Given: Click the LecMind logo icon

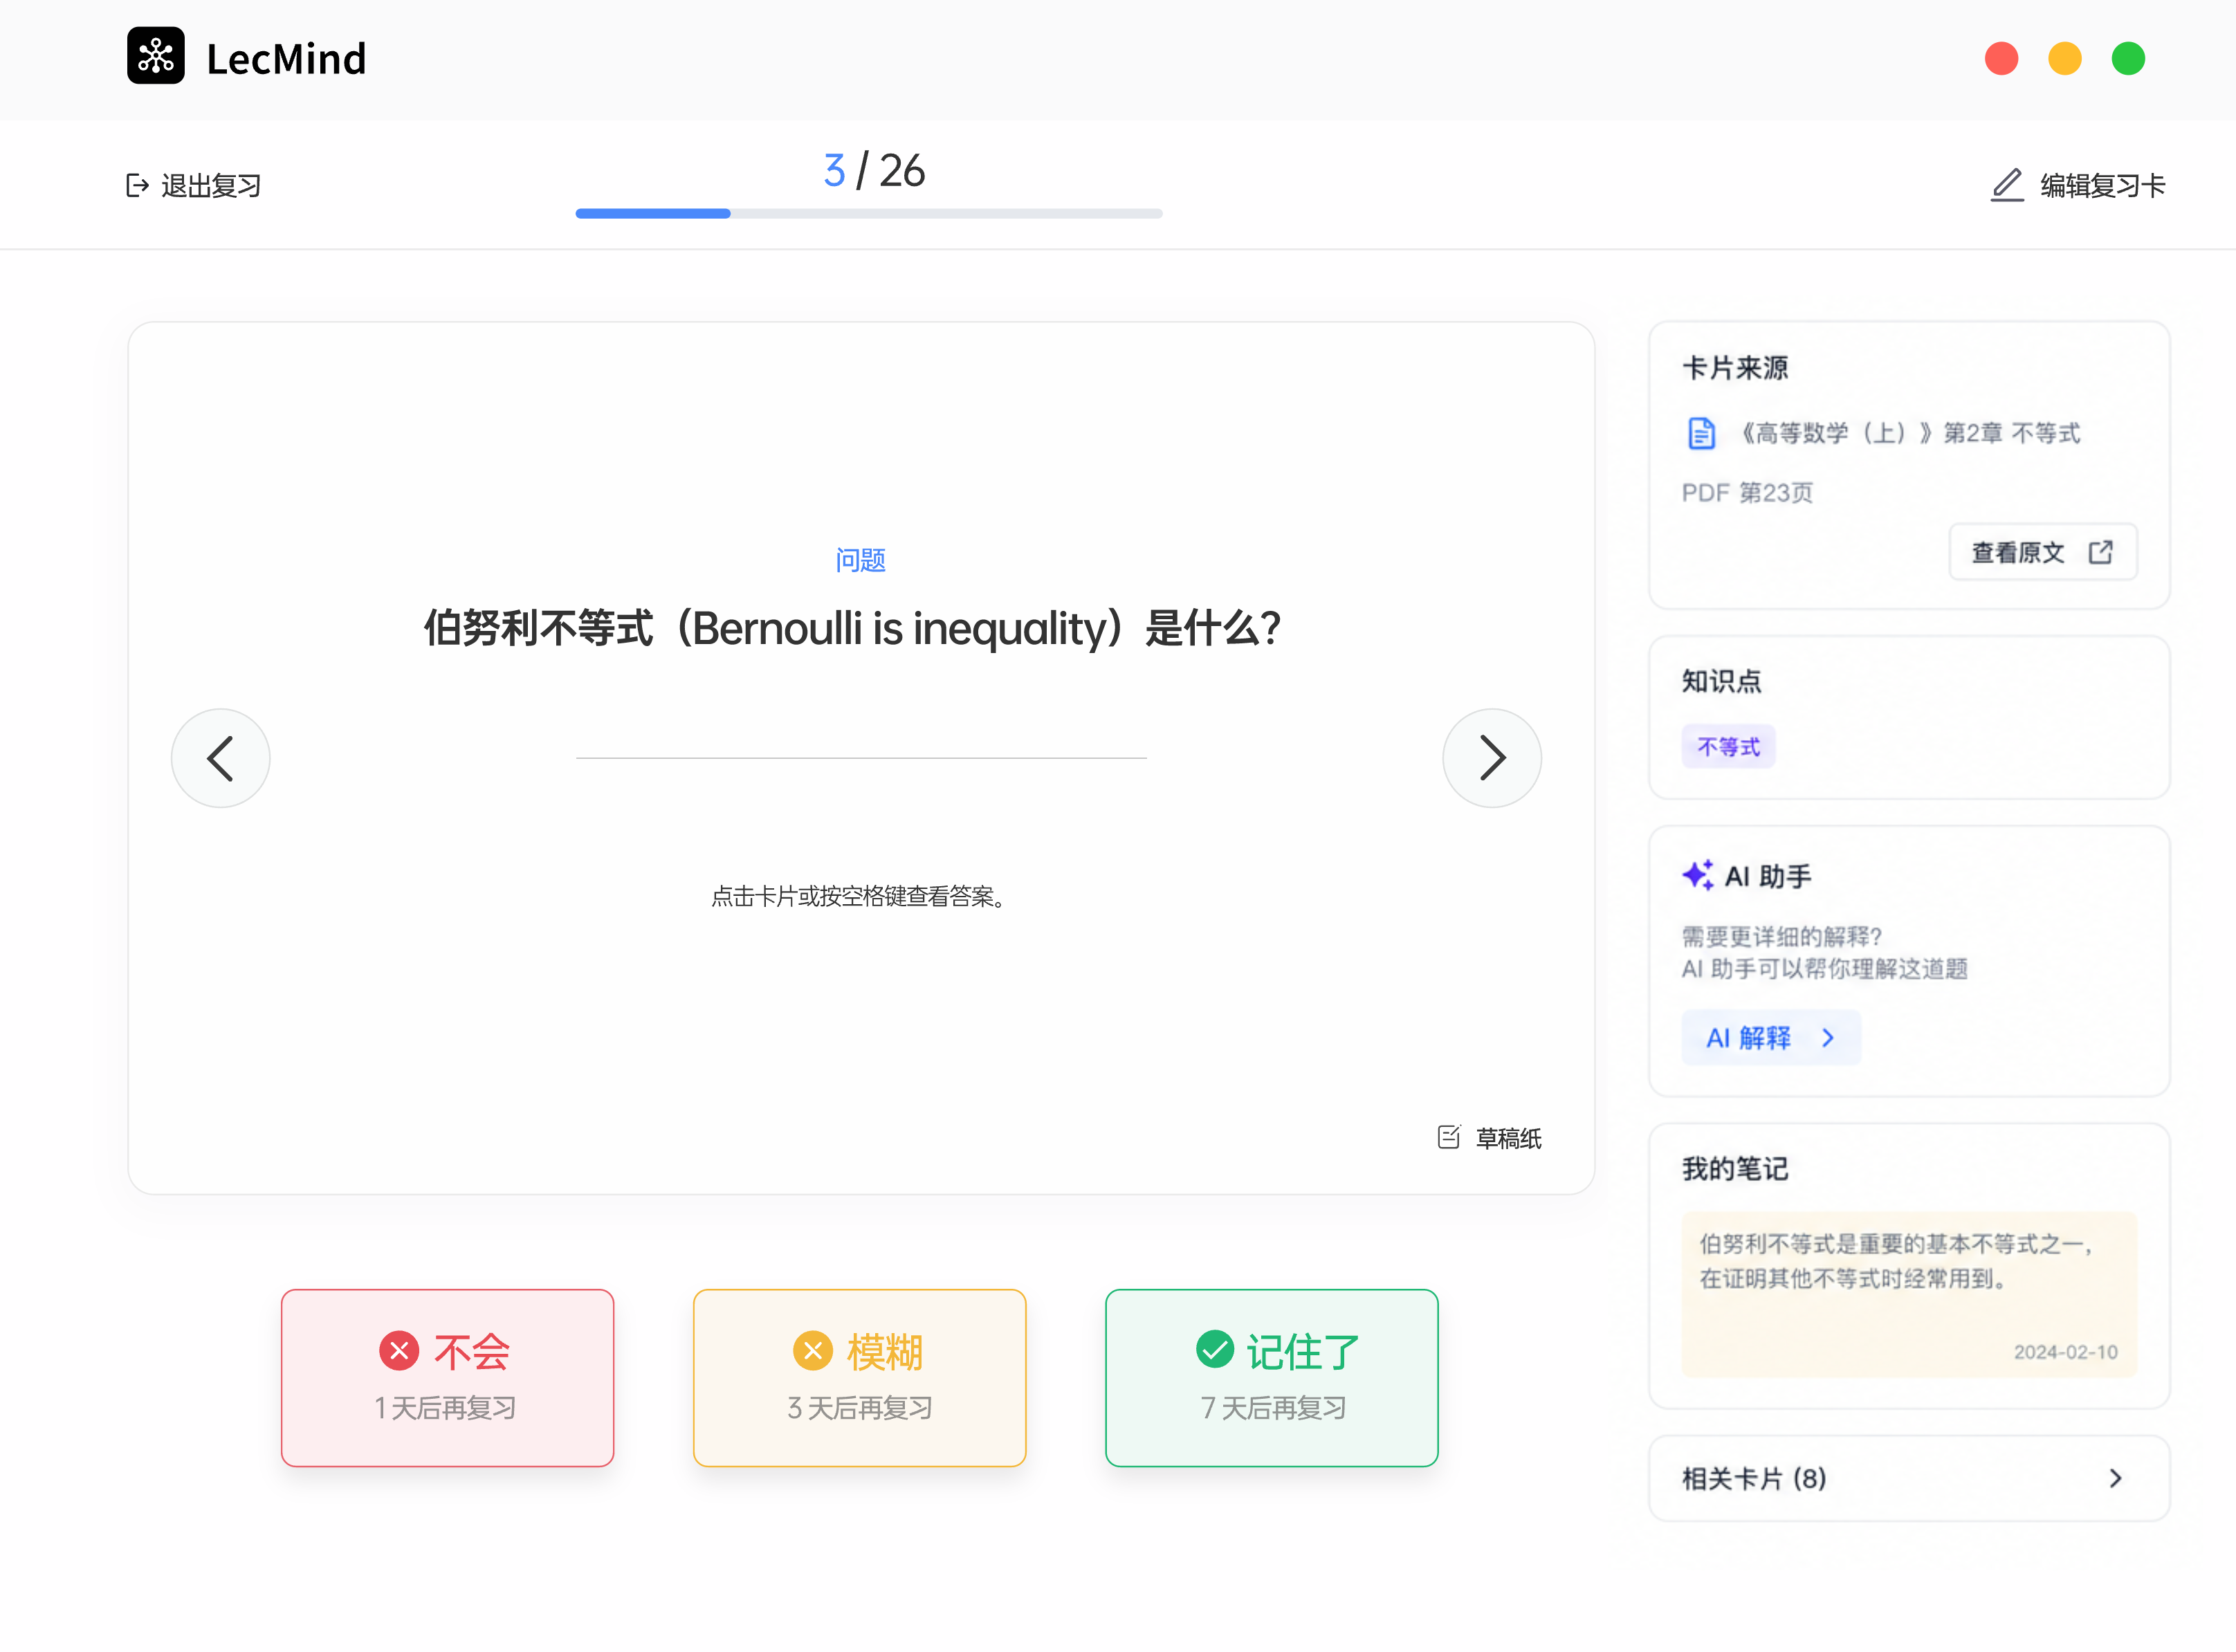Looking at the screenshot, I should pos(156,56).
